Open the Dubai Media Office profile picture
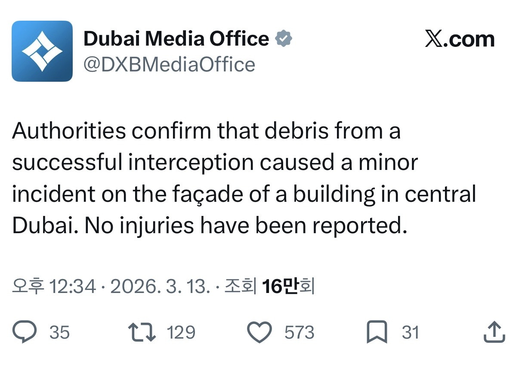 42,51
